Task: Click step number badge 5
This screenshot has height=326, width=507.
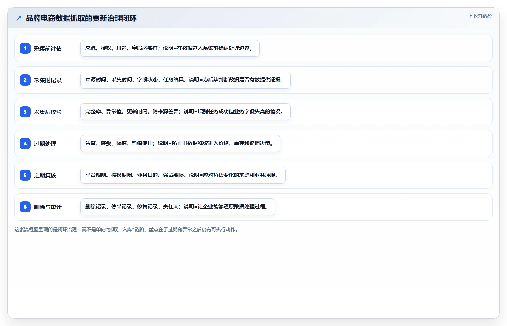Action: [25, 175]
